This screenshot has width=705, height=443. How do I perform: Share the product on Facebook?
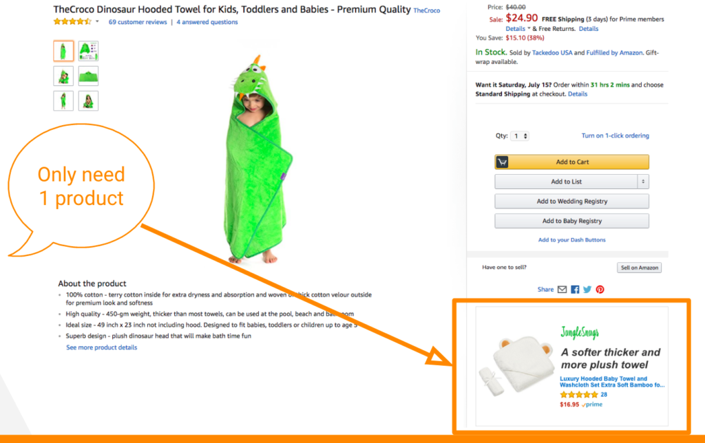click(x=575, y=290)
